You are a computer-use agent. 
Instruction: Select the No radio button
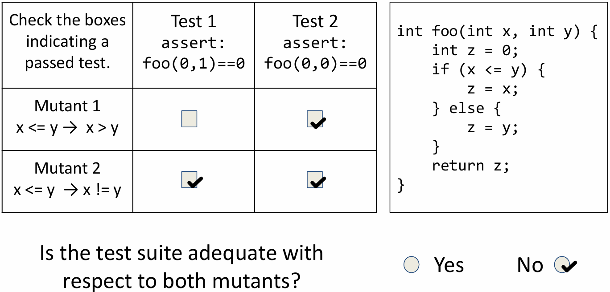point(561,264)
